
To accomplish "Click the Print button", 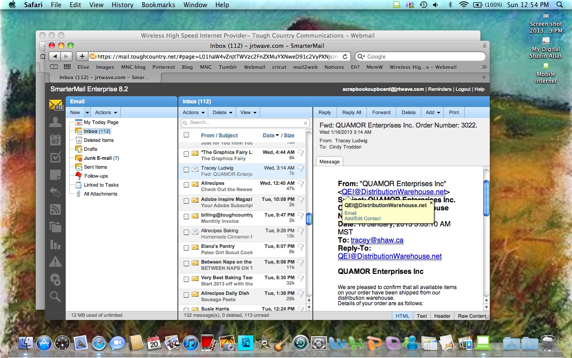I will (x=454, y=113).
